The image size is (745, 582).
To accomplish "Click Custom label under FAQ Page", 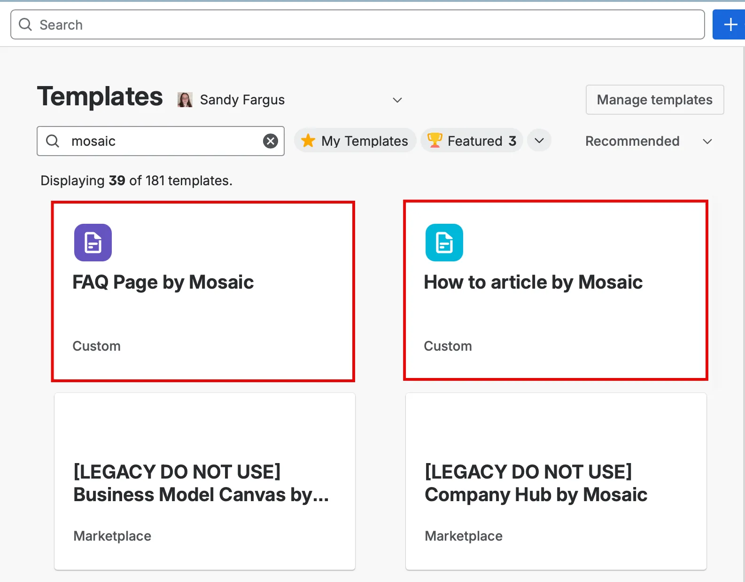I will [97, 346].
